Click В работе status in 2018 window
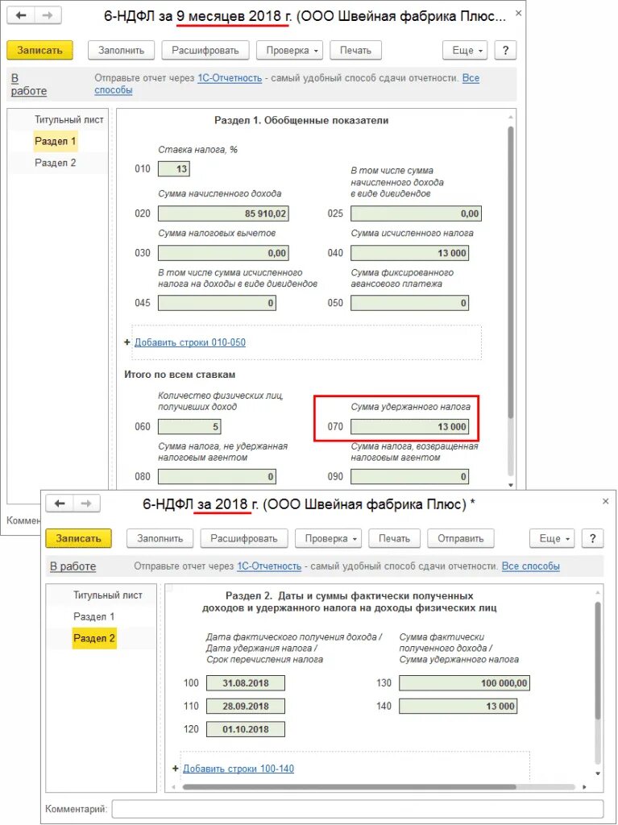Screen dimensions: 618x825 click(73, 566)
